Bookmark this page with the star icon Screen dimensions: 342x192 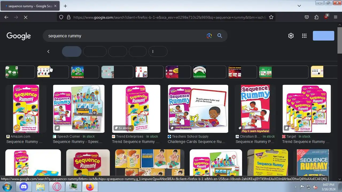(271, 17)
